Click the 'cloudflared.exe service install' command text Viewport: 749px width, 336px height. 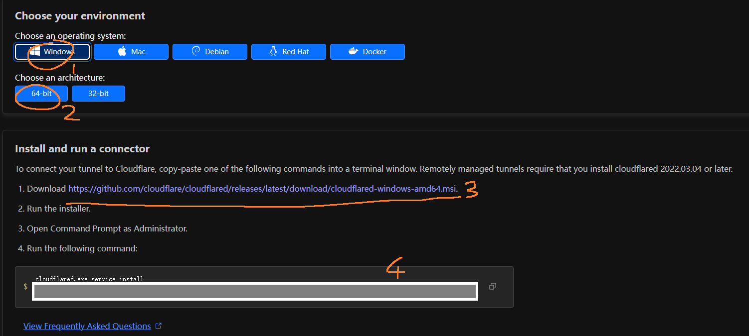click(89, 279)
